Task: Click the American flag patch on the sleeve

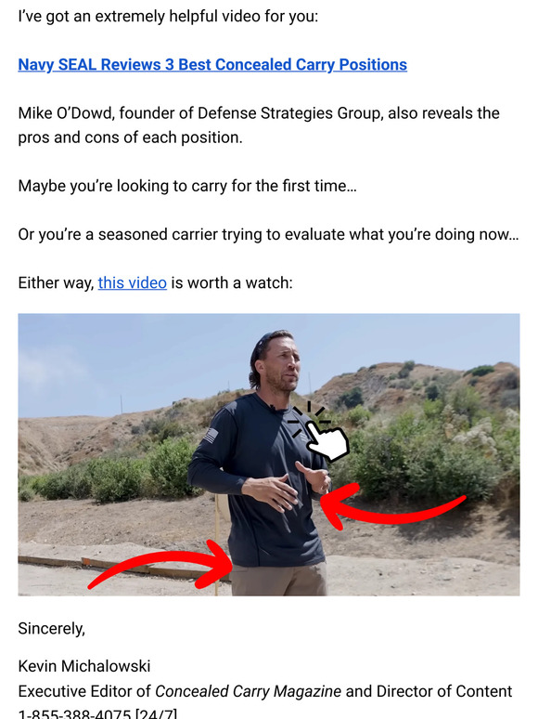Action: pos(211,435)
